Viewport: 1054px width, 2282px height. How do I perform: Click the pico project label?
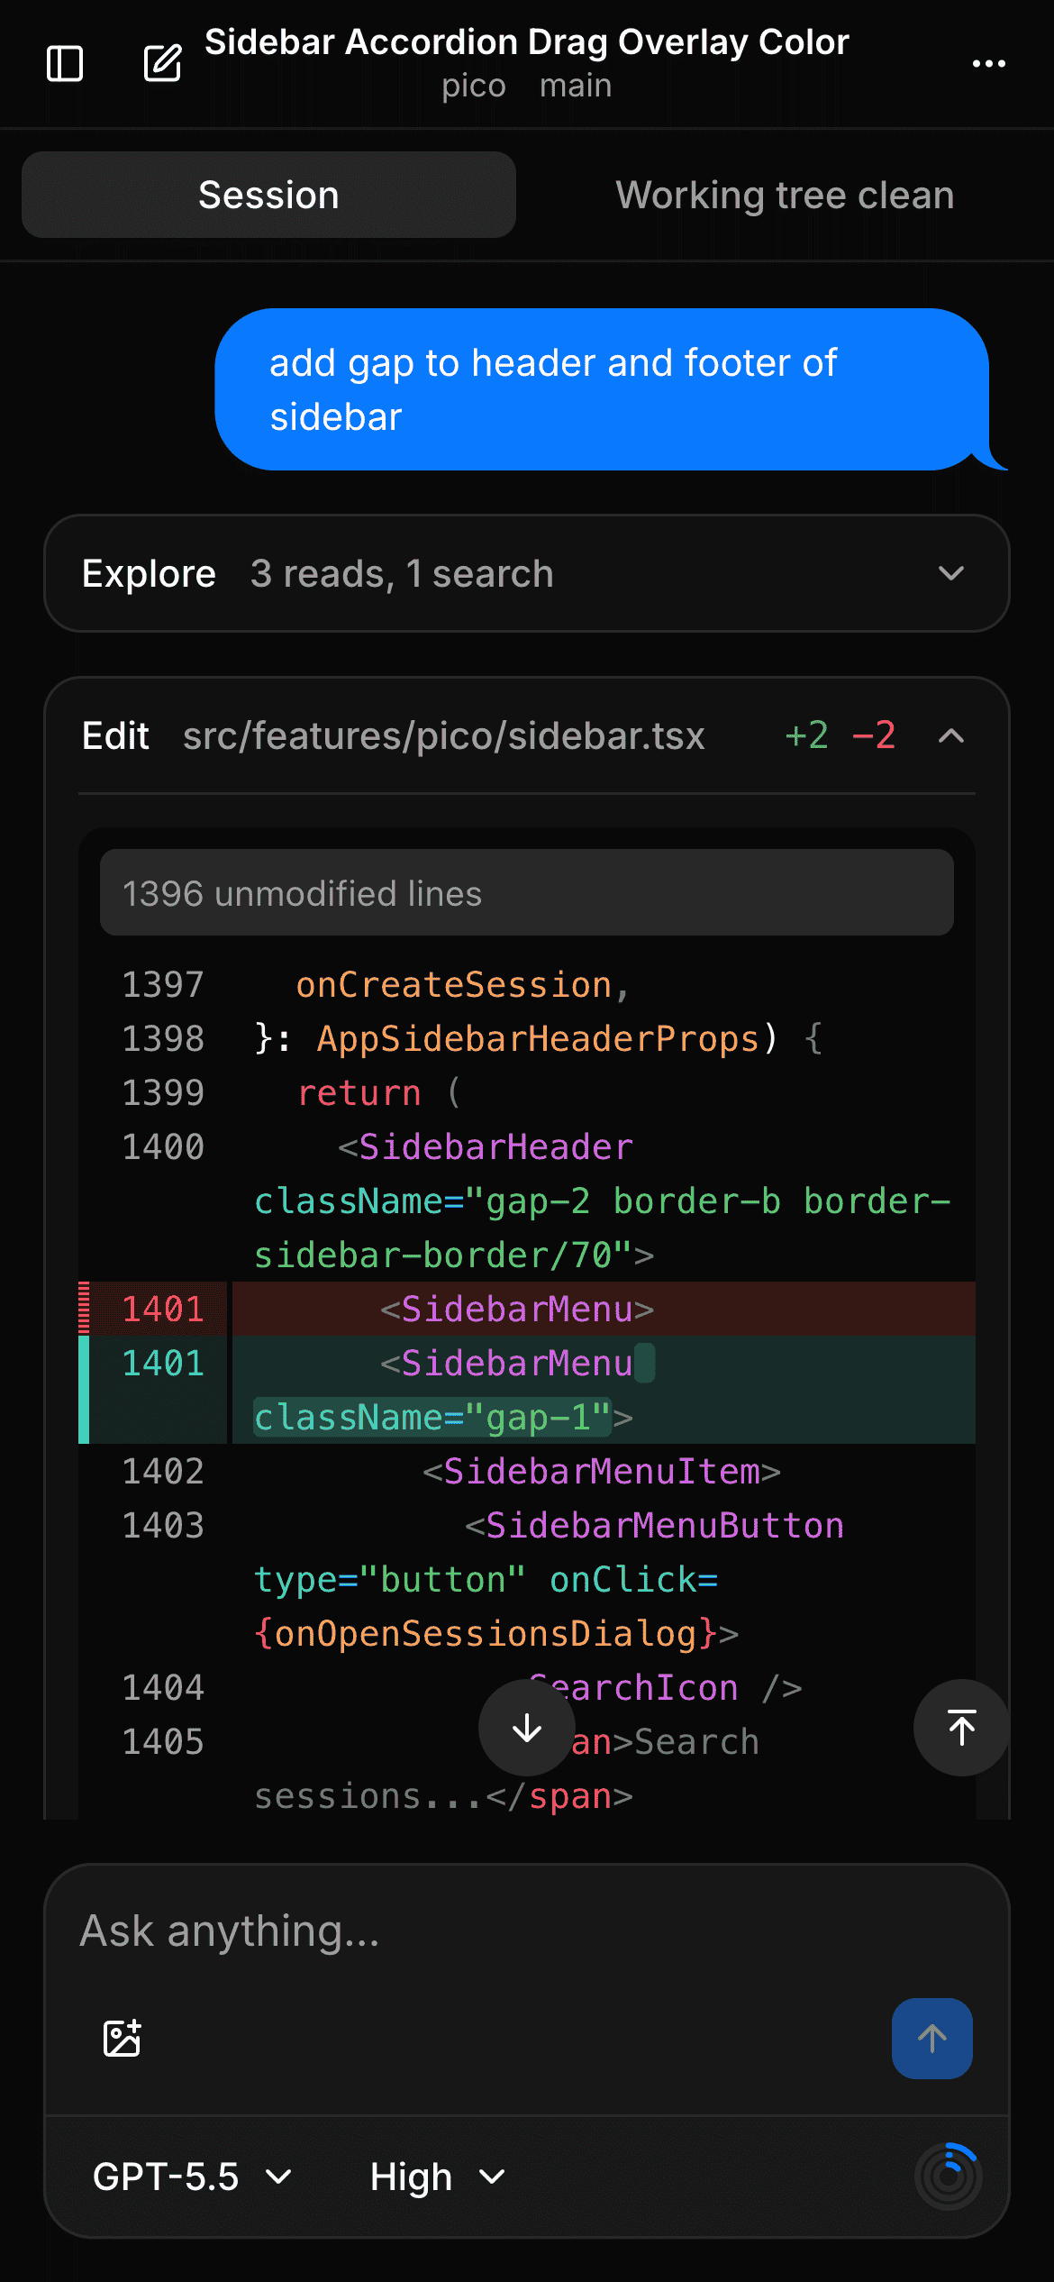click(x=474, y=87)
